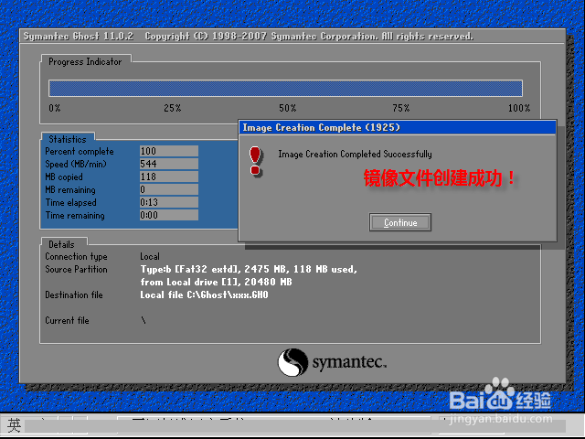This screenshot has height=439, width=585.
Task: Click the MB copied label
Action: (x=64, y=177)
